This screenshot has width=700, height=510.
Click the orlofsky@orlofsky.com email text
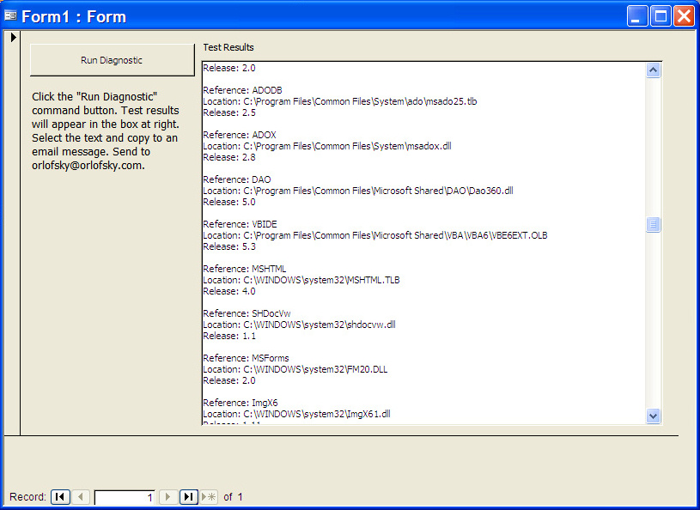coord(88,165)
